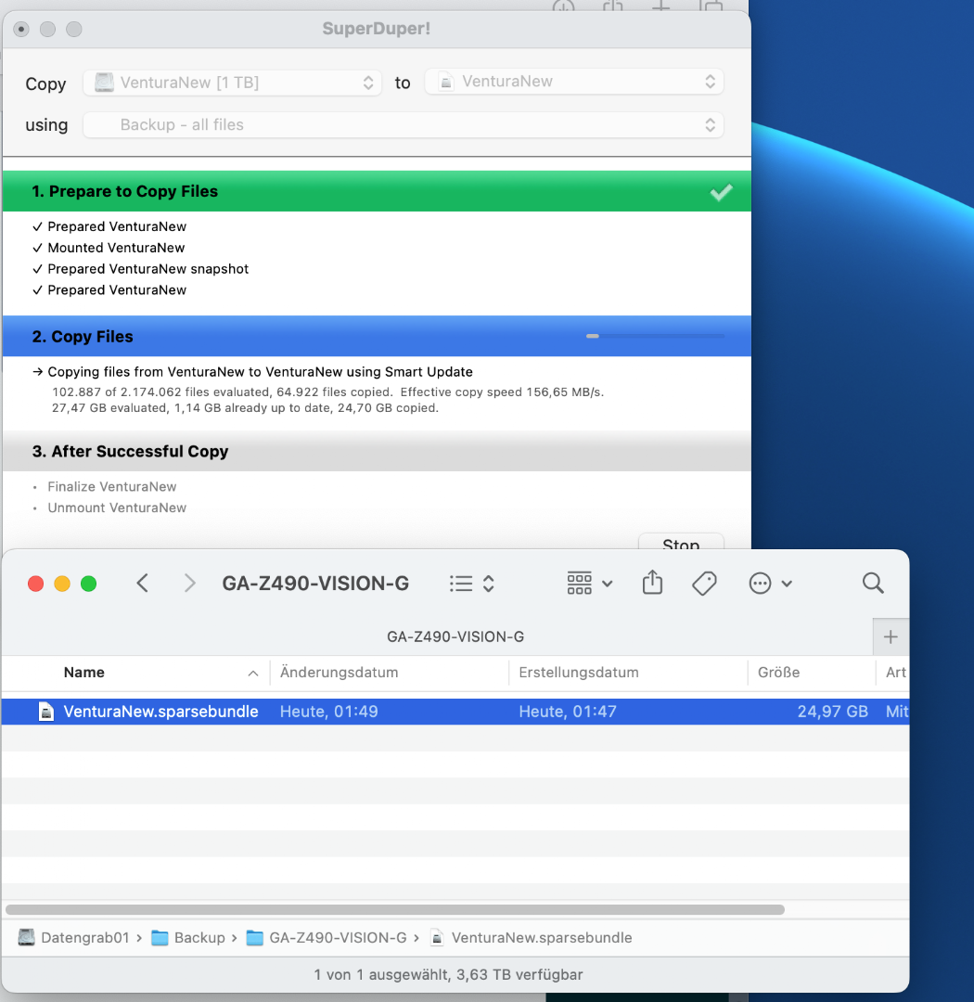Click Prepared VenturaNew snapshot line

click(147, 269)
